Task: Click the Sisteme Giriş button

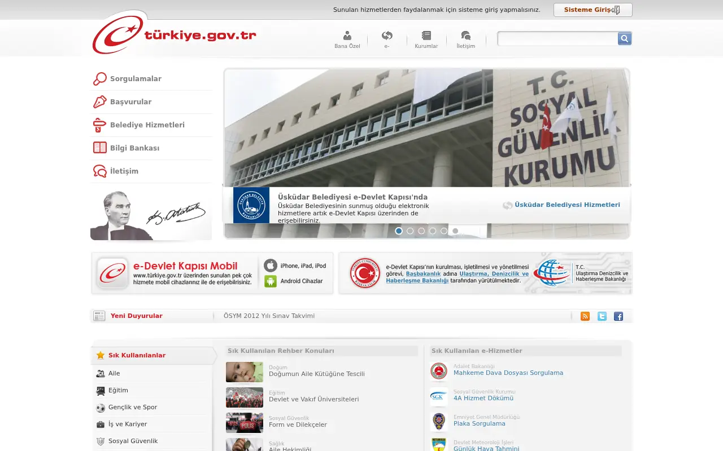Action: (x=593, y=10)
